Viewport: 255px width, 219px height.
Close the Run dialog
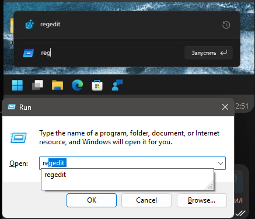(225, 107)
